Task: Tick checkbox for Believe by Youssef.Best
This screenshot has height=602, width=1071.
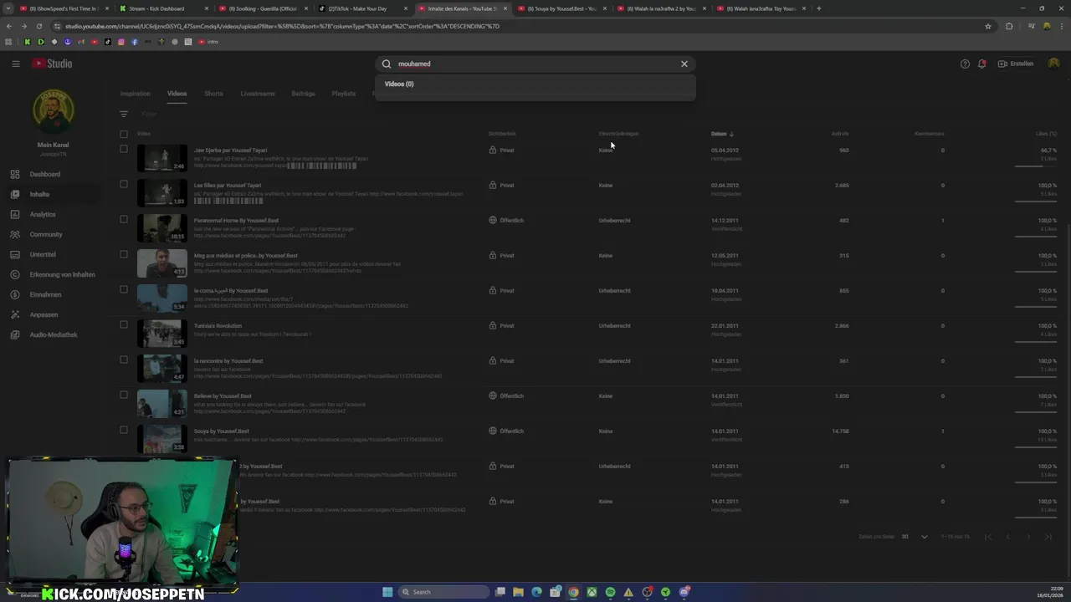Action: tap(124, 395)
